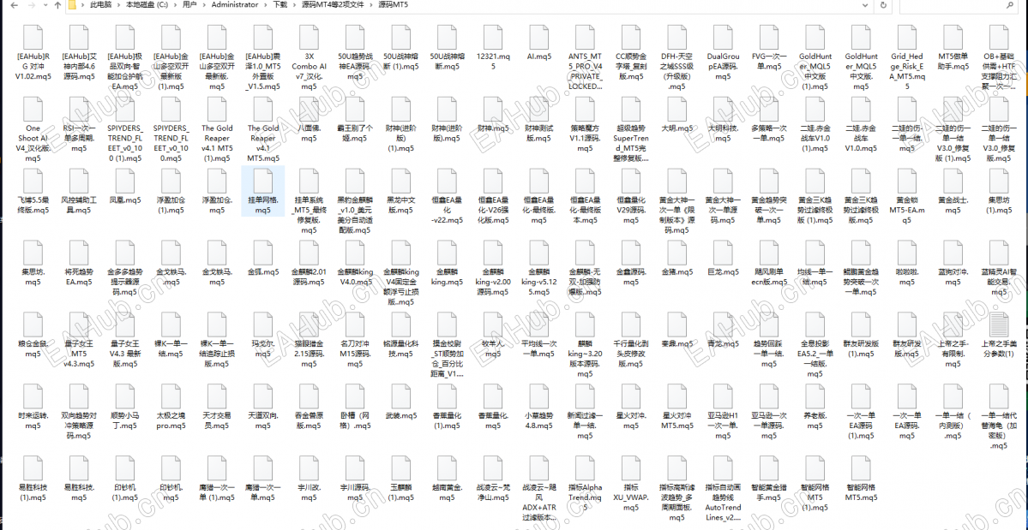Expand the chevron after 本地磁盘 (C:)
The image size is (1028, 530).
177,5
